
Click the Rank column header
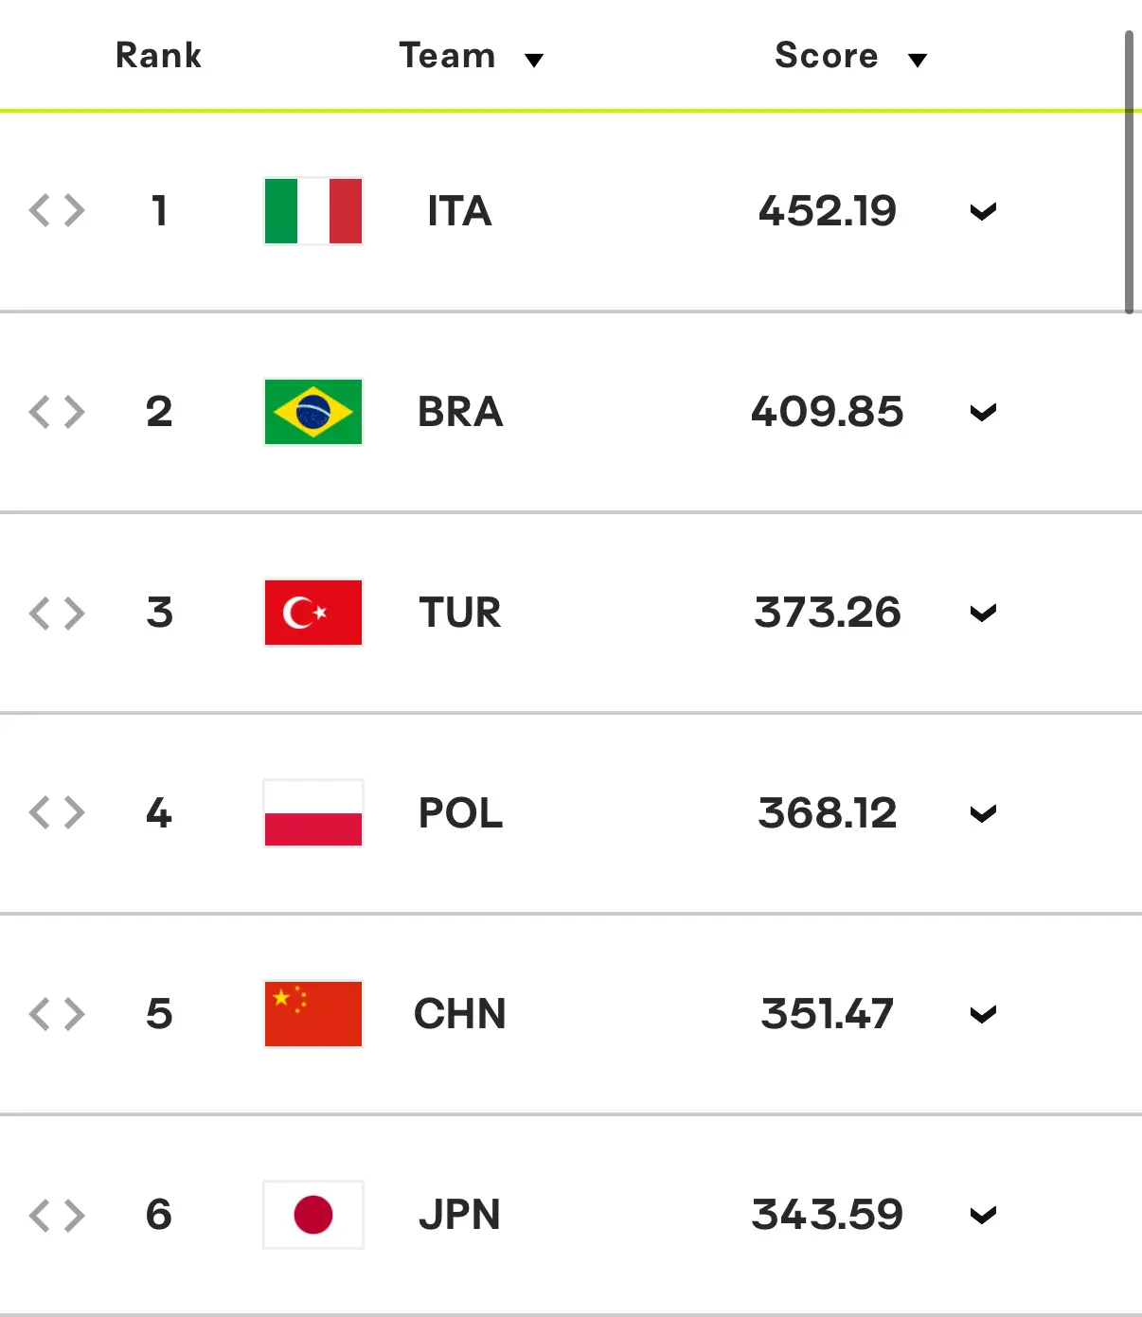pos(158,56)
